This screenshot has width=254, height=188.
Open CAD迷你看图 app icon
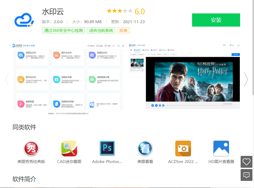[x=69, y=149]
